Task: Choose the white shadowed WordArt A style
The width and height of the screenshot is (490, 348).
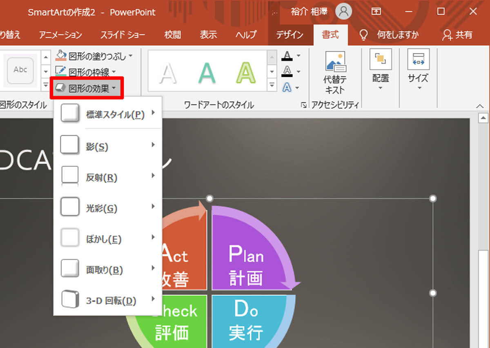Action: pyautogui.click(x=168, y=73)
